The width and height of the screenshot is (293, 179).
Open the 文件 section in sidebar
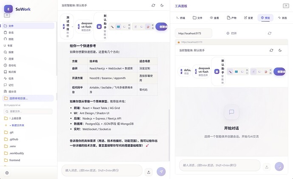click(x=28, y=26)
